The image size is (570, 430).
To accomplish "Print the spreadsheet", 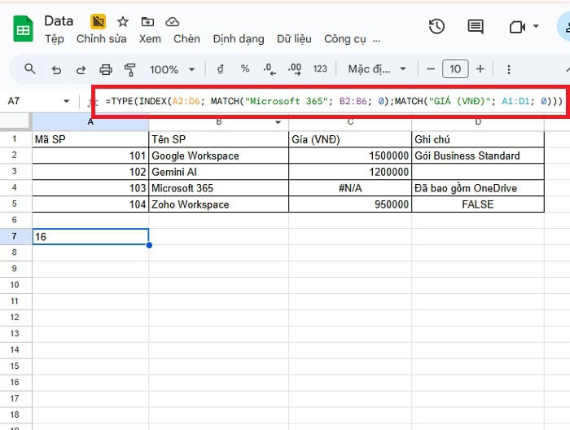I will (105, 69).
